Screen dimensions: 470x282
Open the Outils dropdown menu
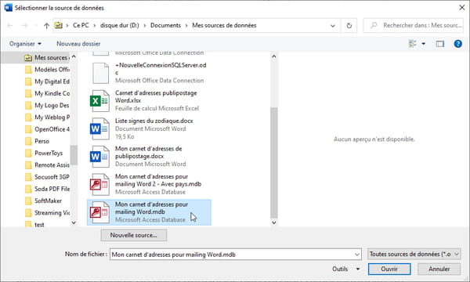click(x=346, y=269)
